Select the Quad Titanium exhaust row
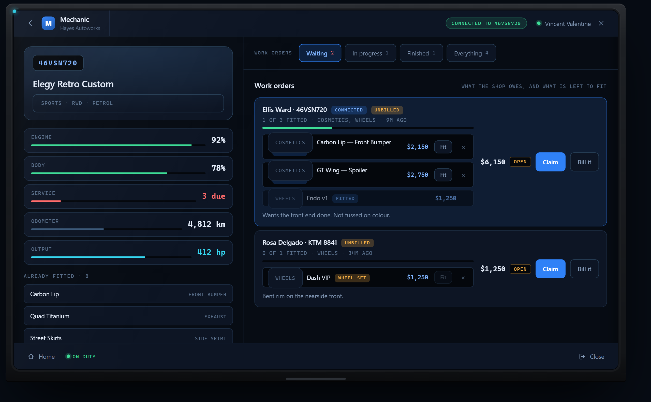 coord(128,316)
